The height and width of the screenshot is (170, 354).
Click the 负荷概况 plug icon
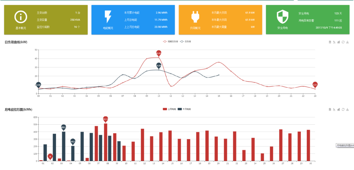click(x=195, y=17)
